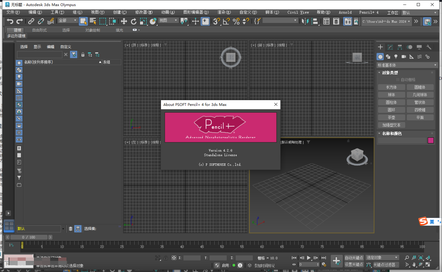442x272 pixels.
Task: Open the 视图 reference coordinate dropdown
Action: pos(168,20)
